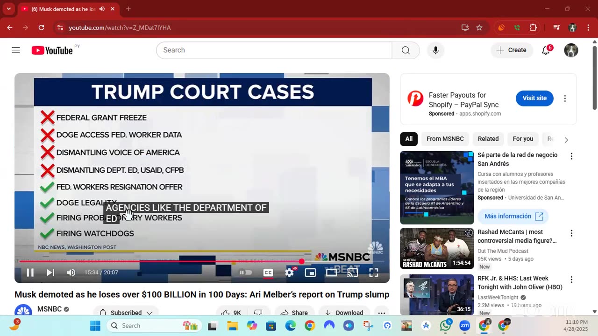Cast video to TV icon
The image size is (598, 336).
click(x=352, y=273)
